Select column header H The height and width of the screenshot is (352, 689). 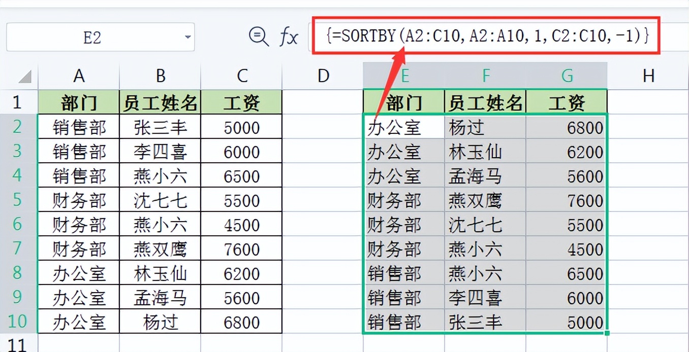pos(649,75)
